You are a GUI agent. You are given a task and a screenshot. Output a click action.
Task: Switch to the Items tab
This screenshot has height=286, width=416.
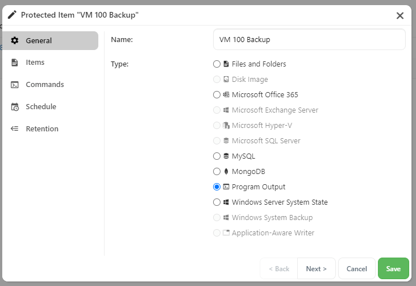pyautogui.click(x=50, y=63)
